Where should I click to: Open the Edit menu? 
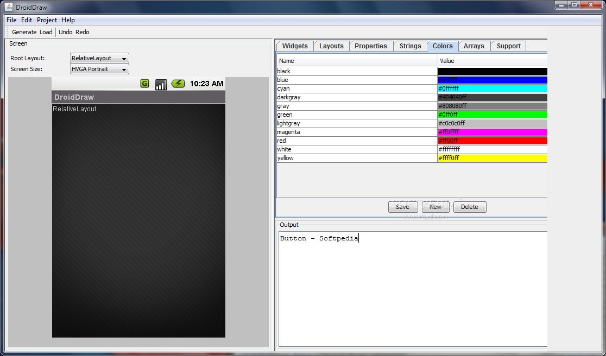[27, 20]
